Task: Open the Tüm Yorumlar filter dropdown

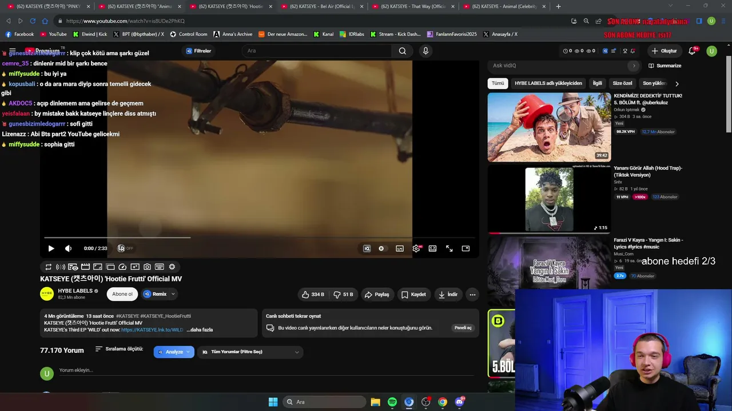Action: 250,352
